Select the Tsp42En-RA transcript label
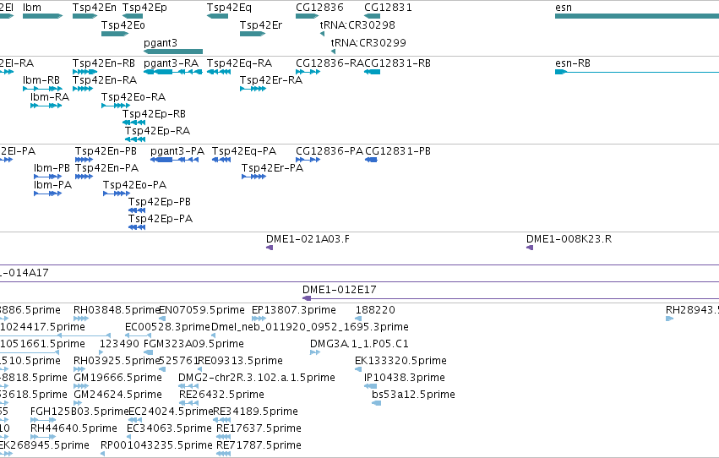Image resolution: width=719 pixels, height=458 pixels. pyautogui.click(x=105, y=79)
